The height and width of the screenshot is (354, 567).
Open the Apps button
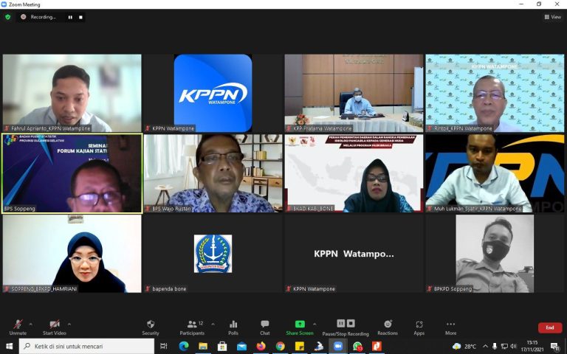419,327
